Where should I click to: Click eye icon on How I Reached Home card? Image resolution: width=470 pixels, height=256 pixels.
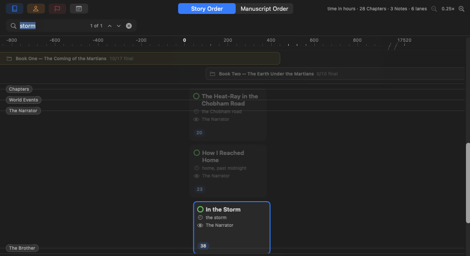197,176
